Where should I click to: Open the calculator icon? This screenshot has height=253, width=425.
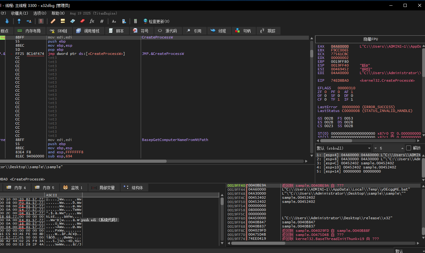coord(136,21)
